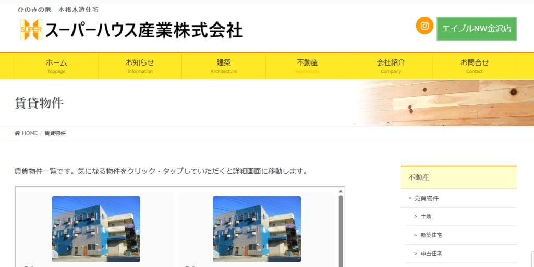Expand 売買物件 in the sidebar
Screen dimensions: 534x267
click(426, 198)
